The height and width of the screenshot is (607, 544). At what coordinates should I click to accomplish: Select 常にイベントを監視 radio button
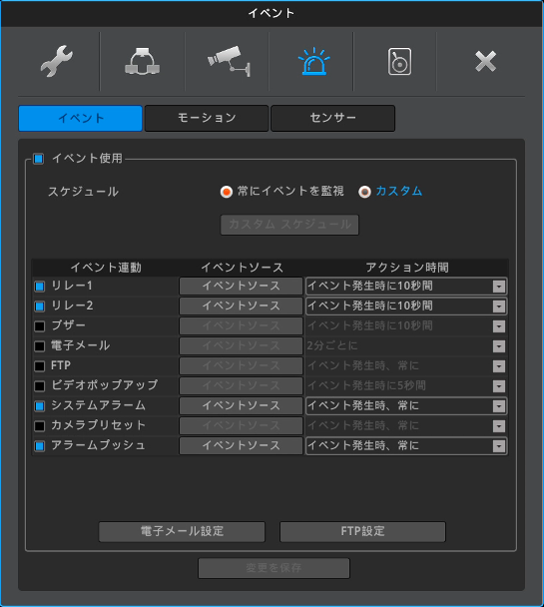click(226, 192)
